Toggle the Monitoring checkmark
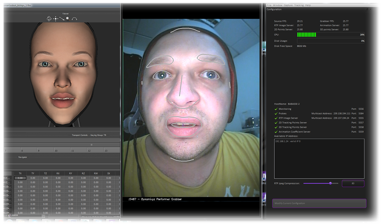This screenshot has width=381, height=224. point(276,109)
